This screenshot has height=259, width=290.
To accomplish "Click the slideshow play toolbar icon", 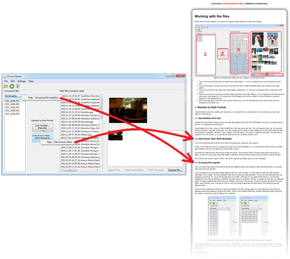I will coord(18,86).
